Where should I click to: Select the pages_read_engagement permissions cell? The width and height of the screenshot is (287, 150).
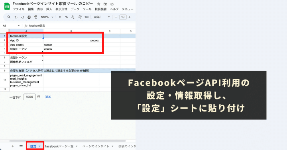[x=26, y=80]
